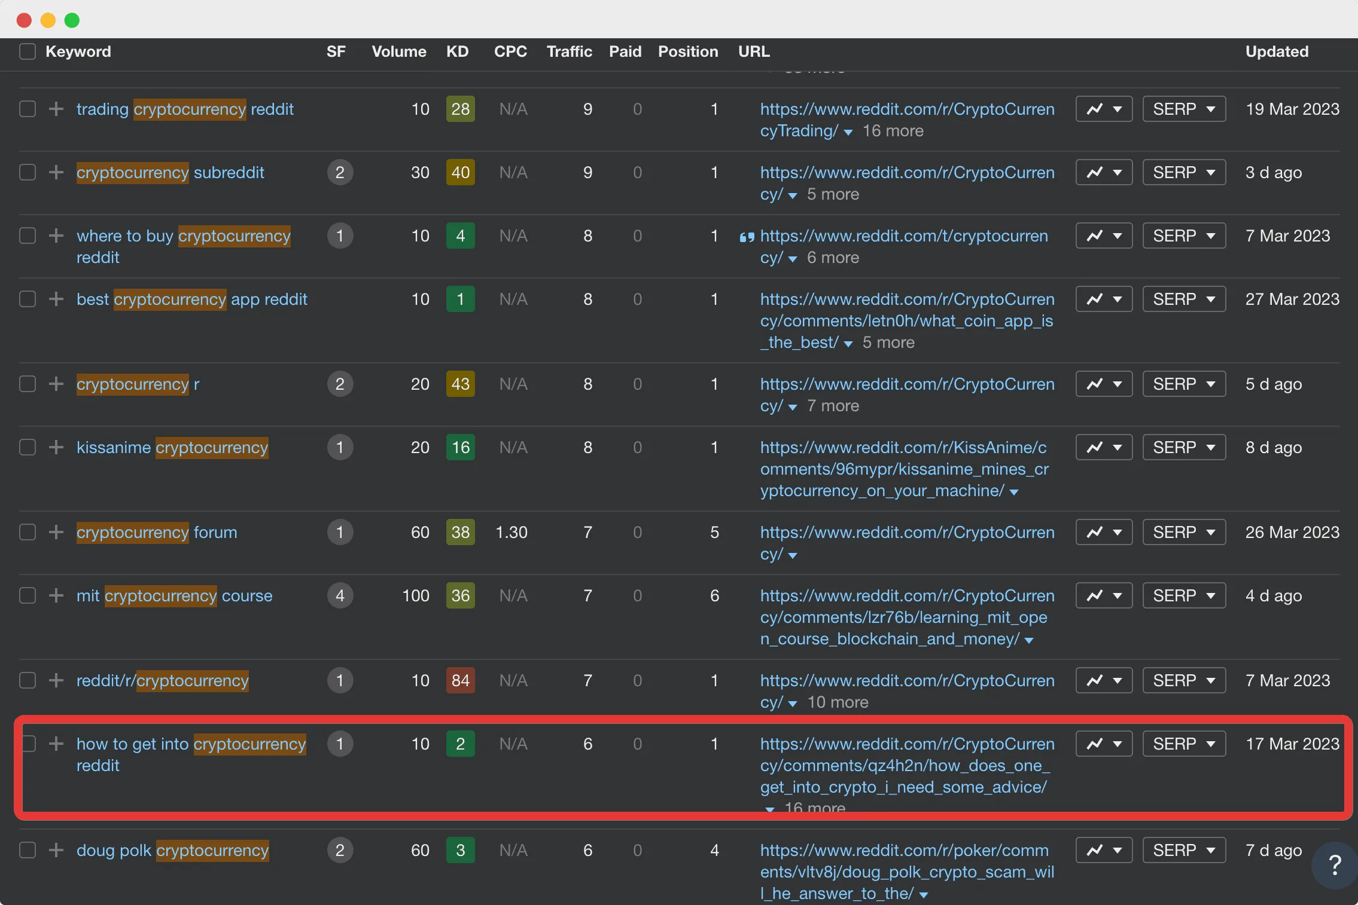Select the checkbox for the highlighted keyword row
Screen dimensions: 1358x905
point(27,744)
